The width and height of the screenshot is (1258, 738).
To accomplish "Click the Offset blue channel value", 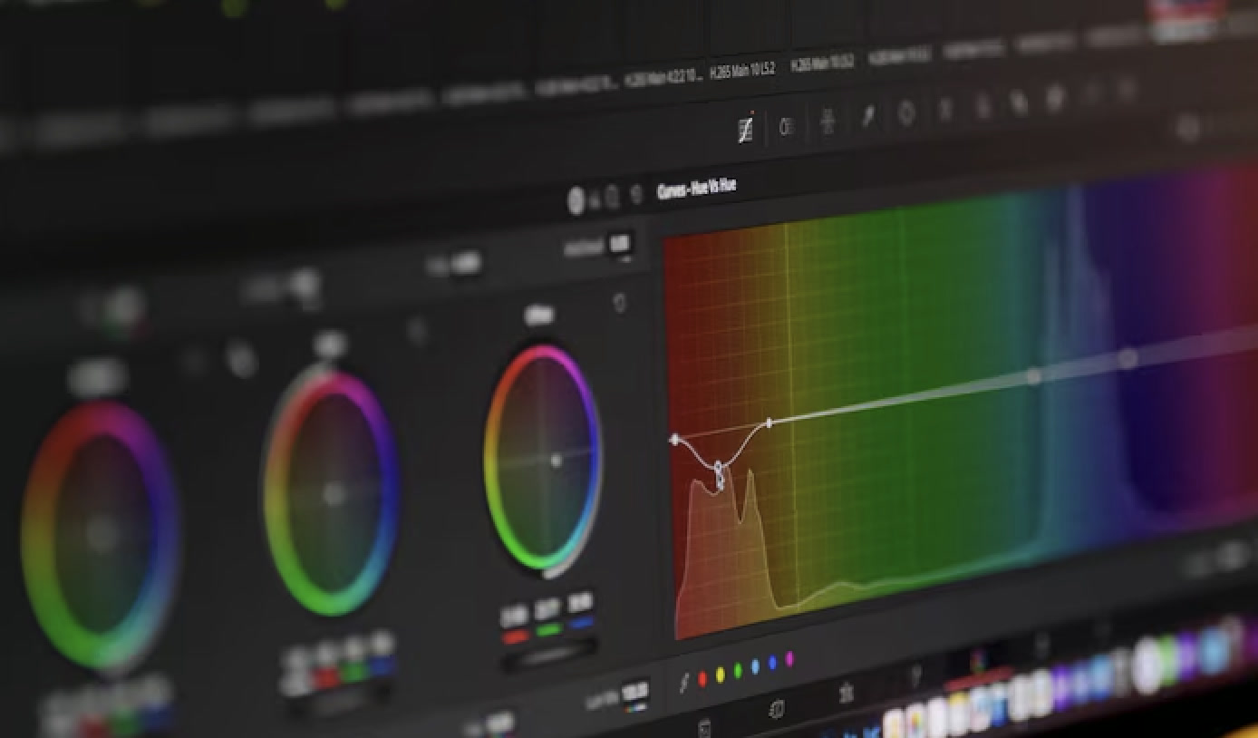I will tap(581, 603).
